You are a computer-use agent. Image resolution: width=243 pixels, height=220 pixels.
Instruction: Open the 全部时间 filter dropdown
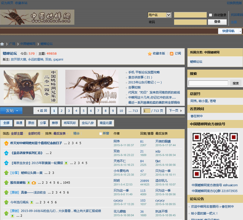pos(35,134)
